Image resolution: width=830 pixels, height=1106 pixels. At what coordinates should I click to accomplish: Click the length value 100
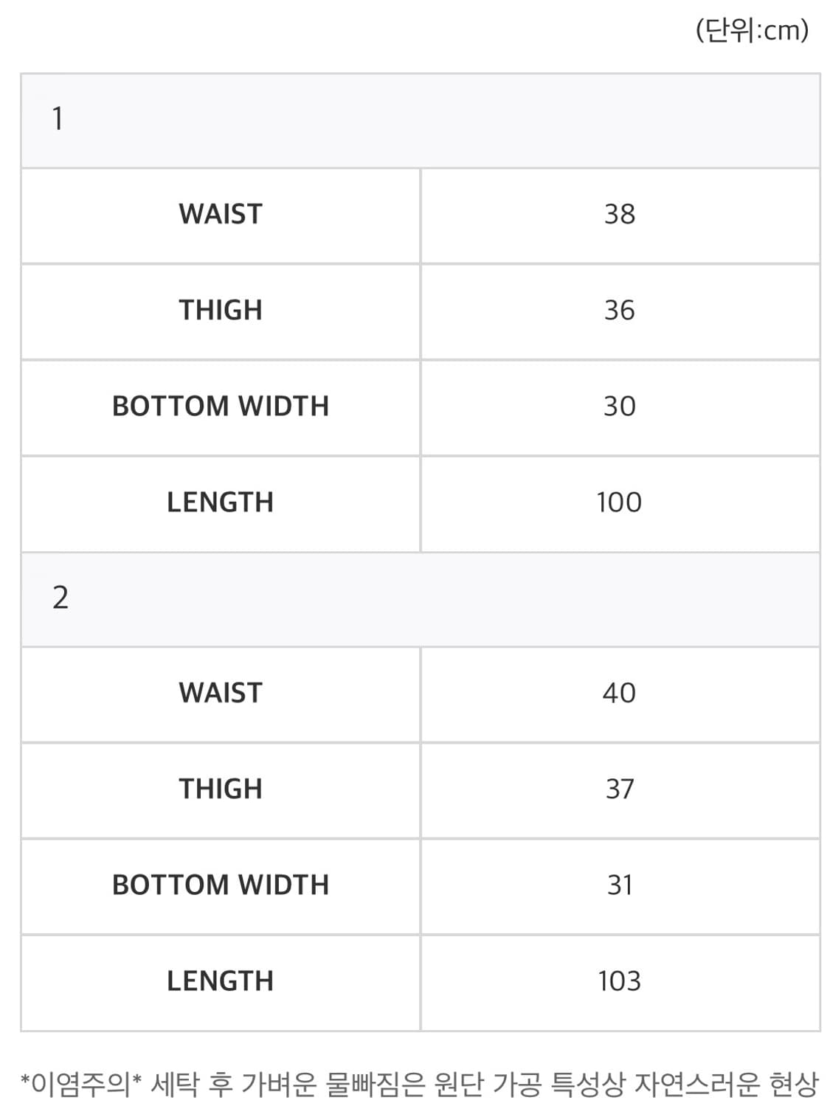(x=620, y=502)
